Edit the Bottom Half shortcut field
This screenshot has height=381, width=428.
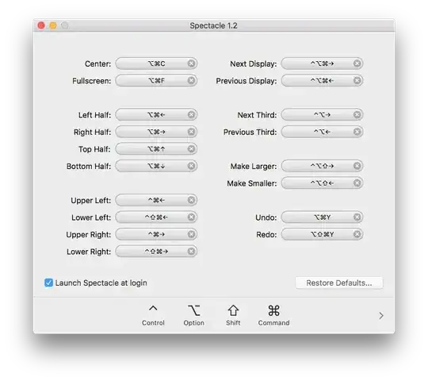pos(156,166)
